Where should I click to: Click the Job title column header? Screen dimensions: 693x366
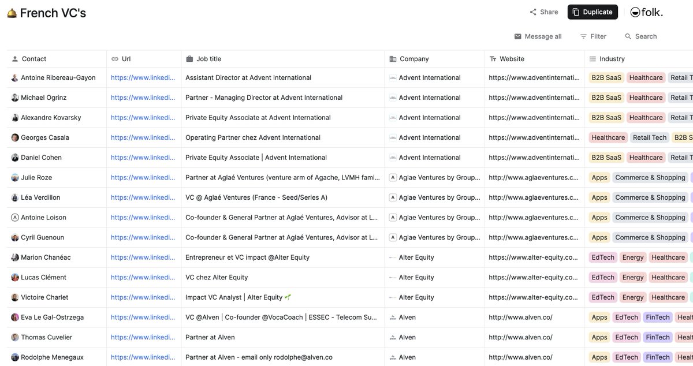tap(283, 59)
